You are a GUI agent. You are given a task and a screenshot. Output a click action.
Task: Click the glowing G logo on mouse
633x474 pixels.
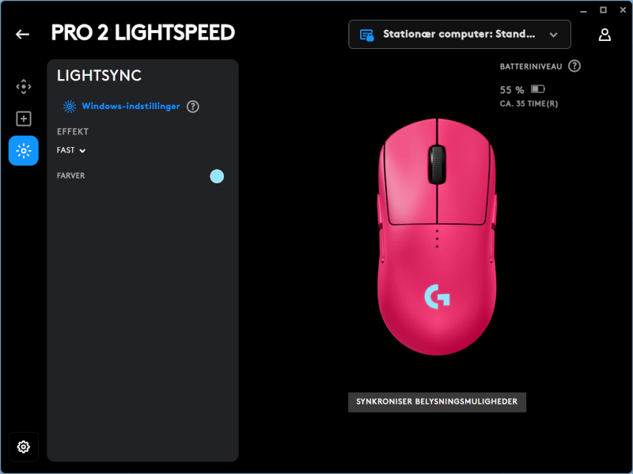[437, 297]
